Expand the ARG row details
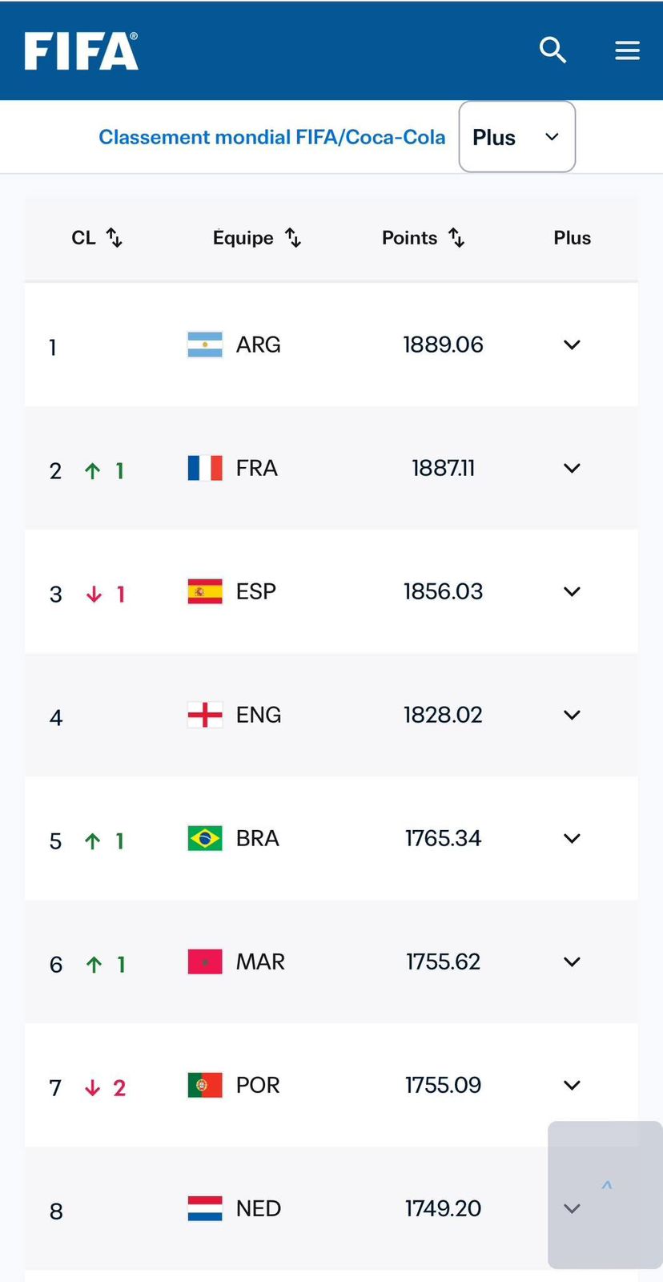 pos(572,345)
